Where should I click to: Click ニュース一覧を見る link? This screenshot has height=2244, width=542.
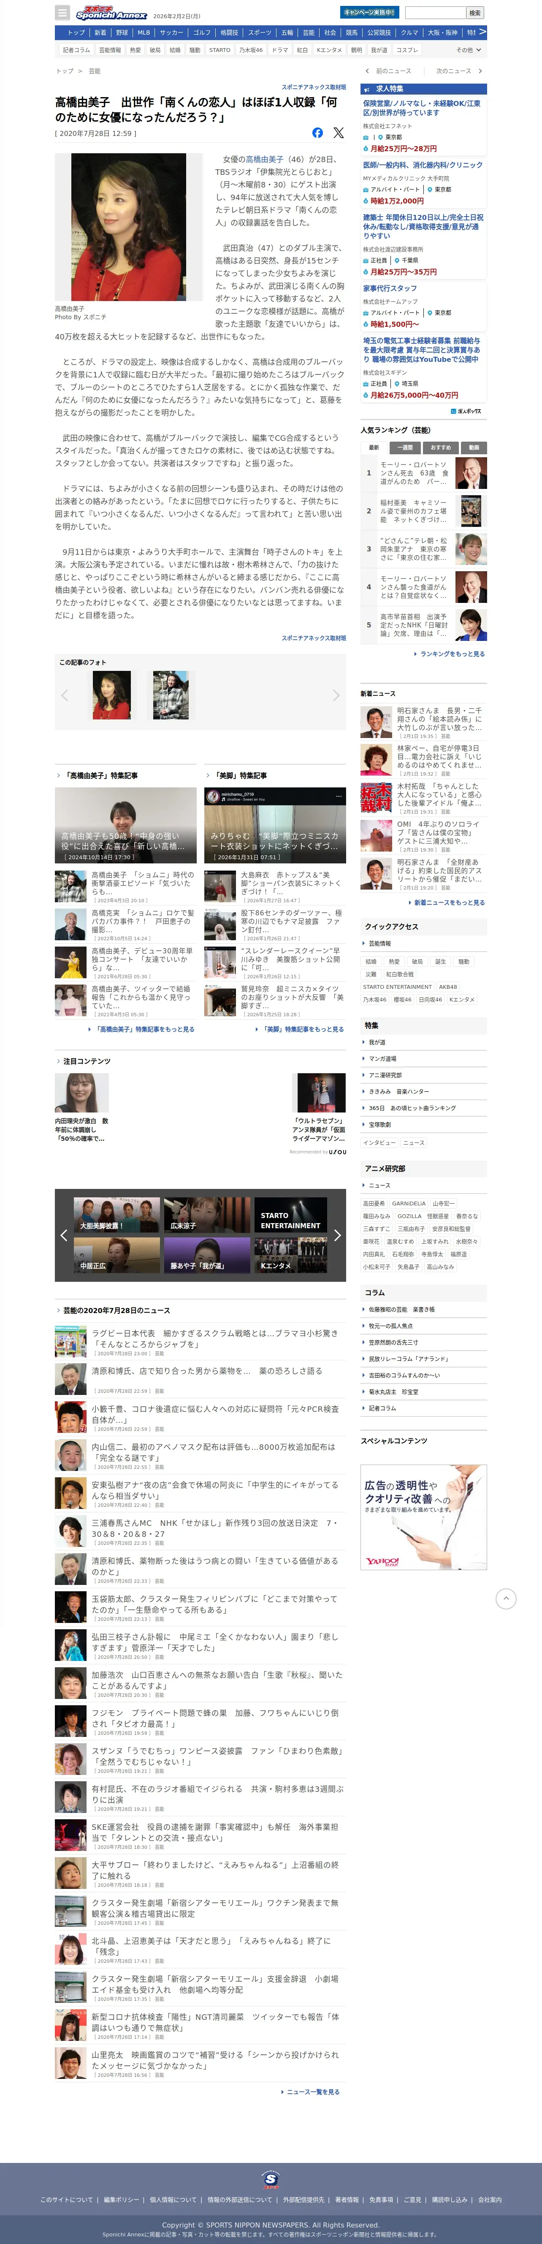pyautogui.click(x=310, y=2092)
